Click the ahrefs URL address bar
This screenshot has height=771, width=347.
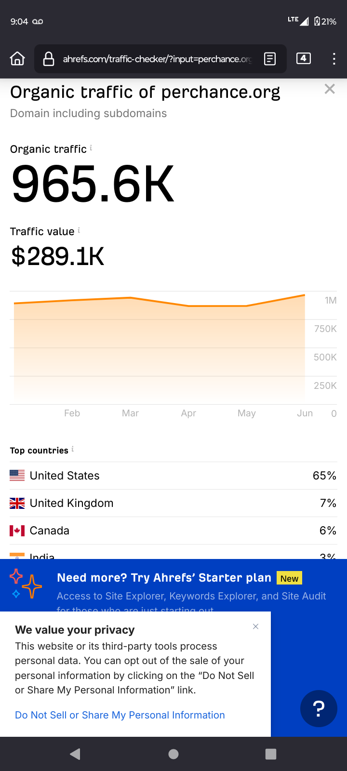[x=157, y=59]
